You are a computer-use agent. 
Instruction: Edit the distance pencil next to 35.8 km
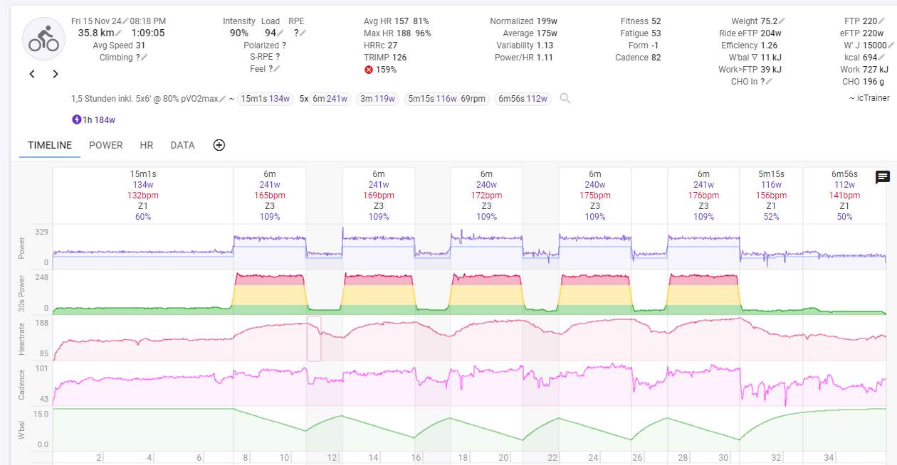[119, 33]
